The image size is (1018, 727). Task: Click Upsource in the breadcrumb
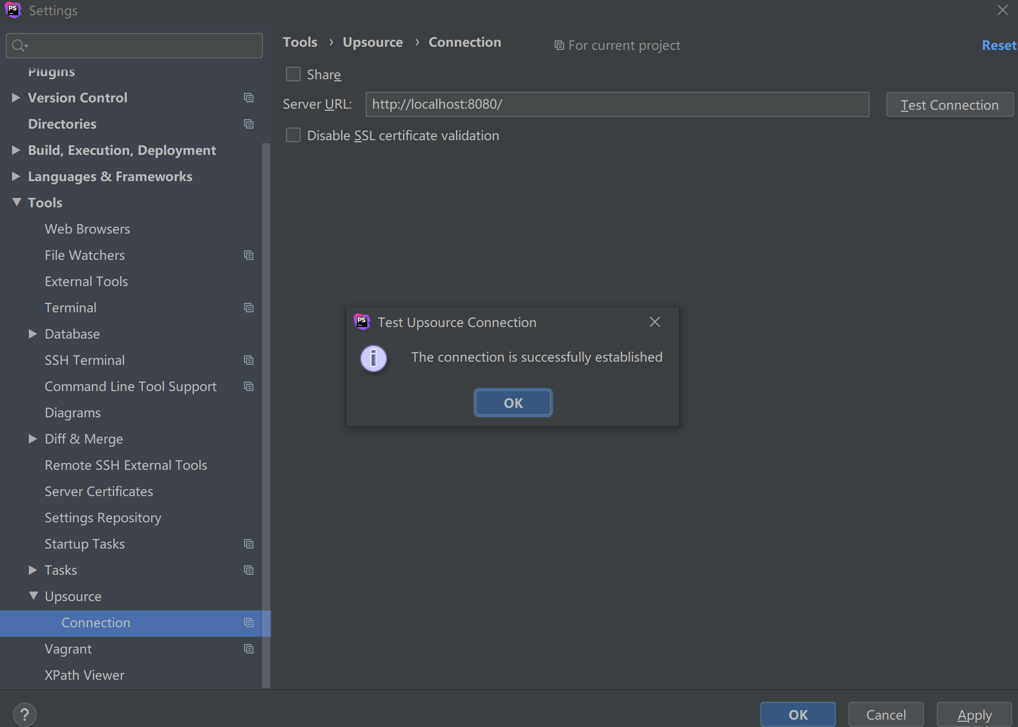373,42
